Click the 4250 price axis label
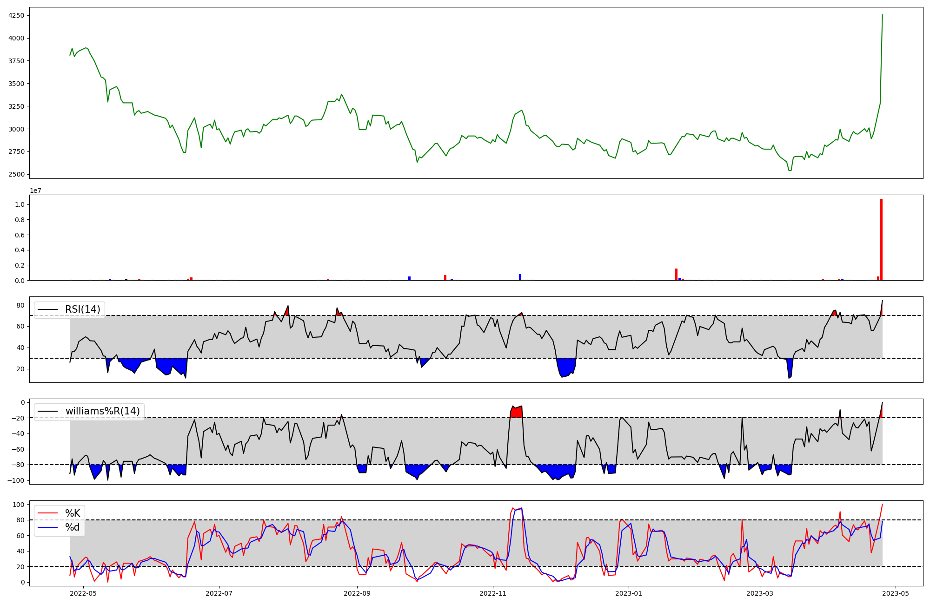The image size is (930, 604). [16, 15]
